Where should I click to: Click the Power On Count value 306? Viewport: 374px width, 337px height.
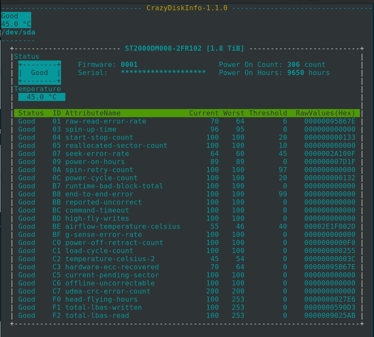[293, 64]
